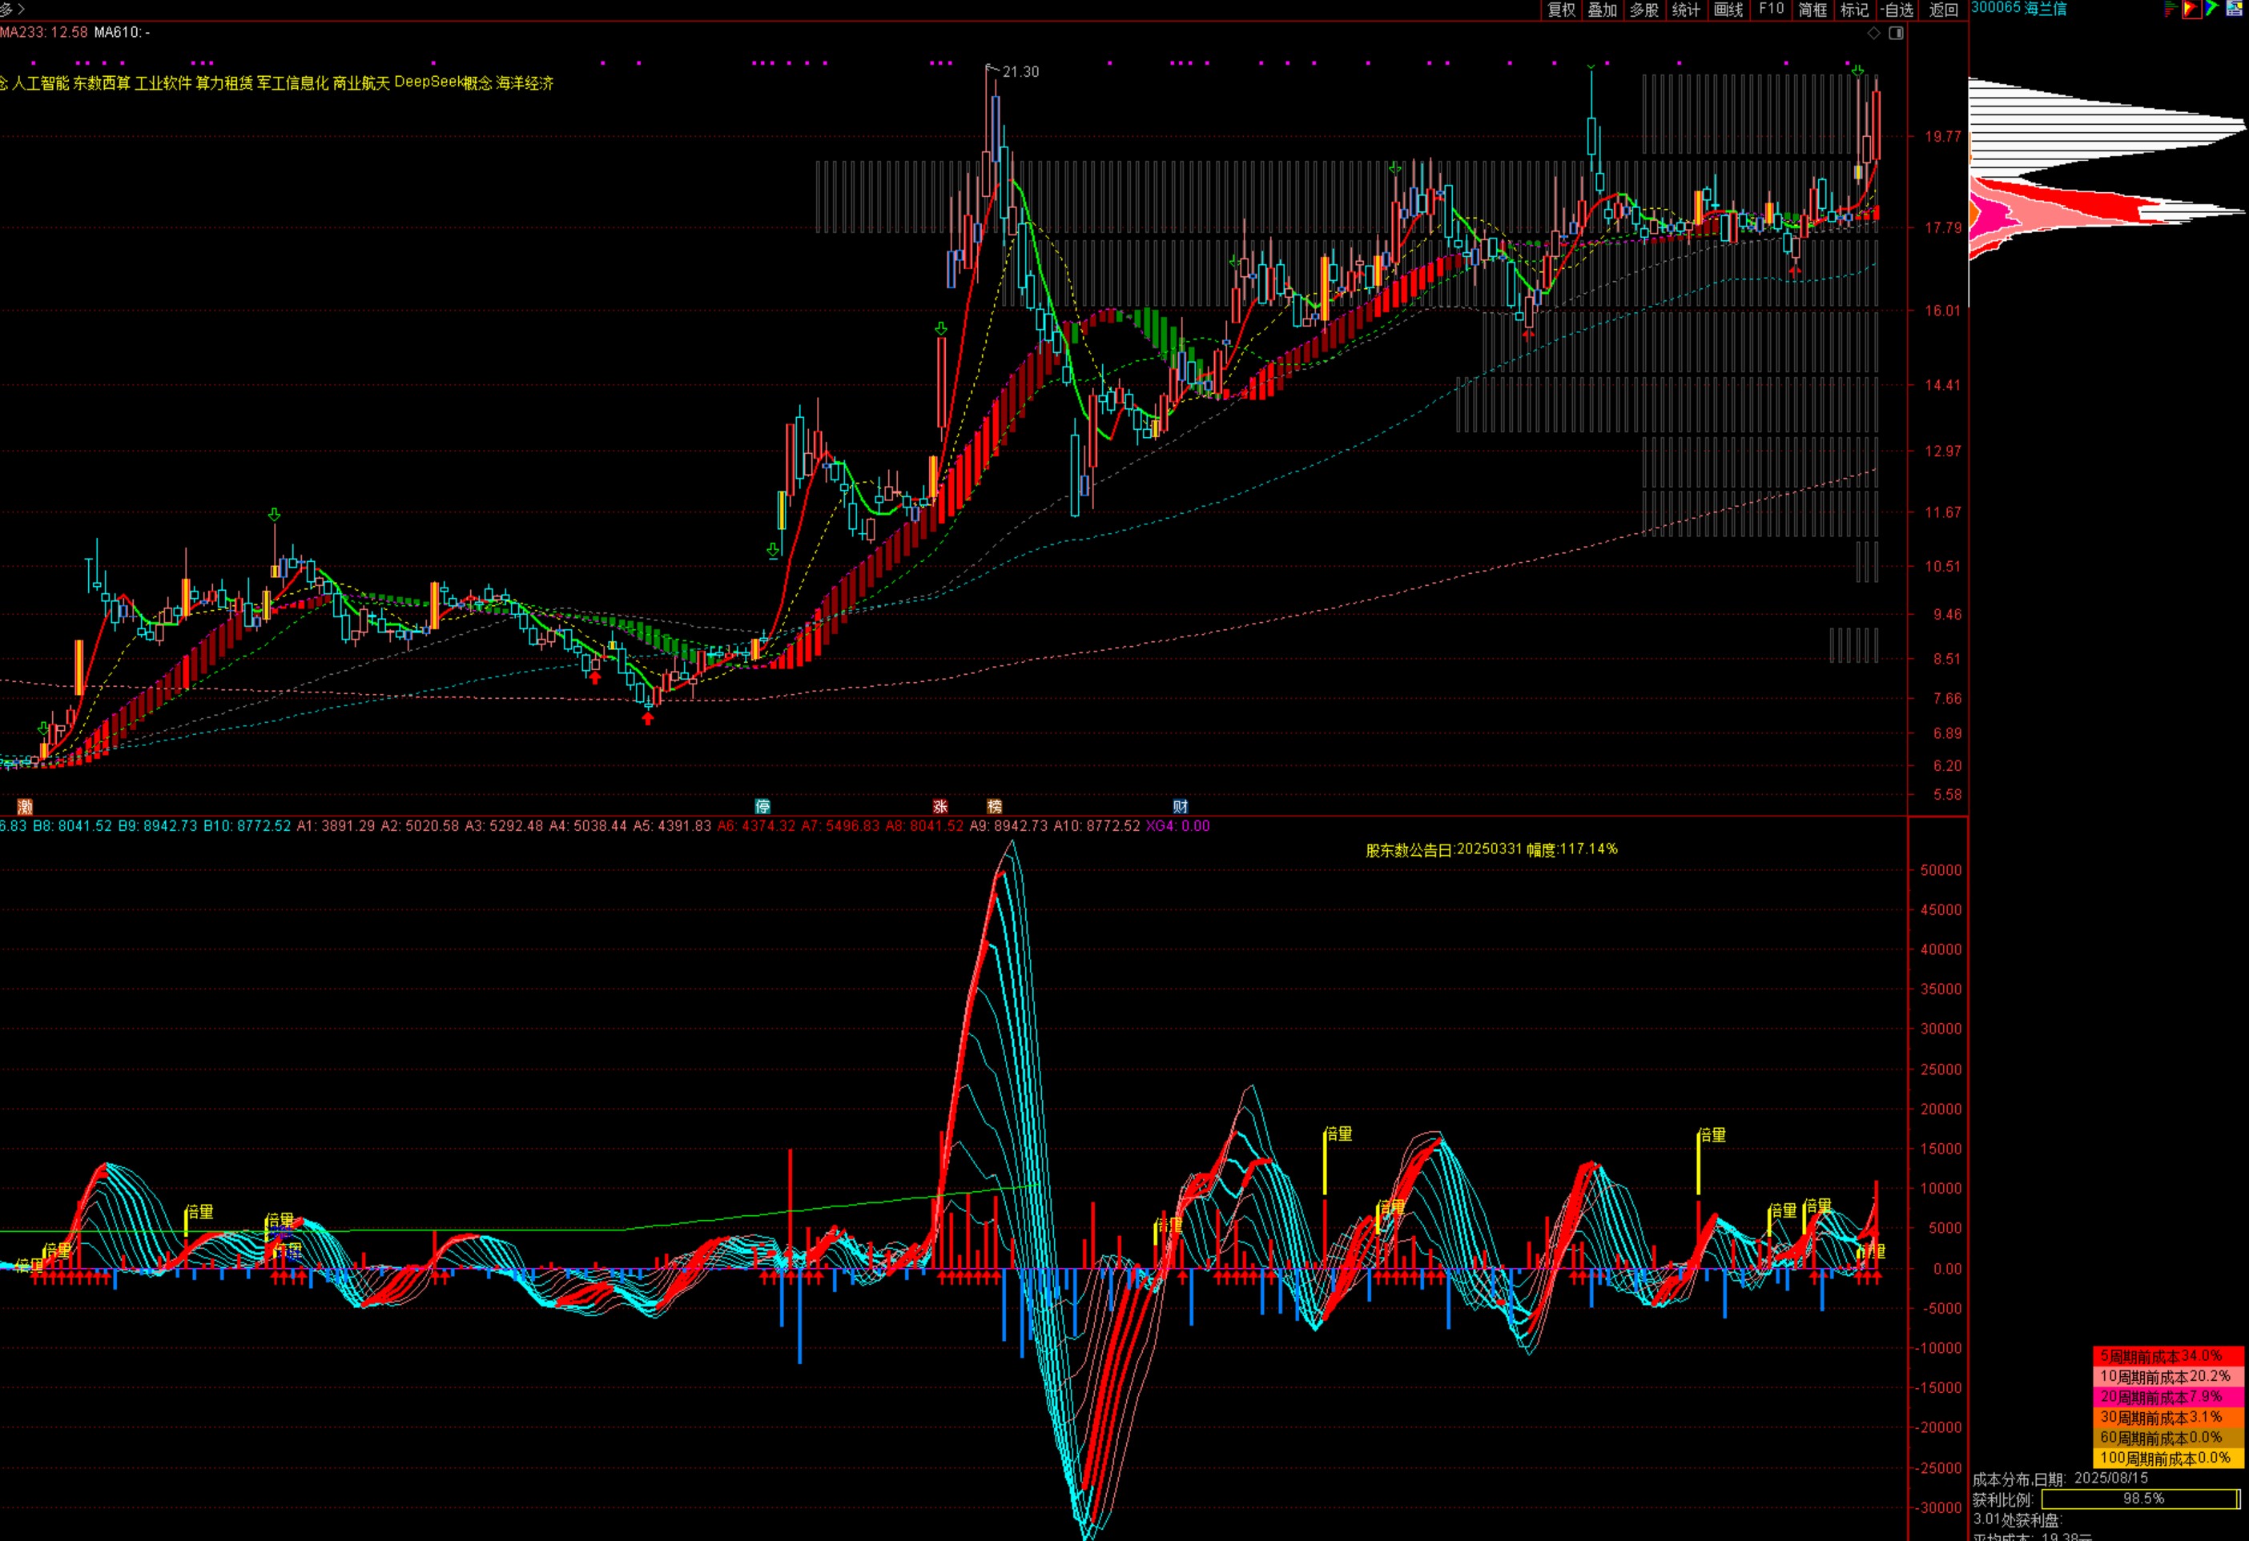Click the 激 marker icon at chart bottom

pyautogui.click(x=25, y=806)
